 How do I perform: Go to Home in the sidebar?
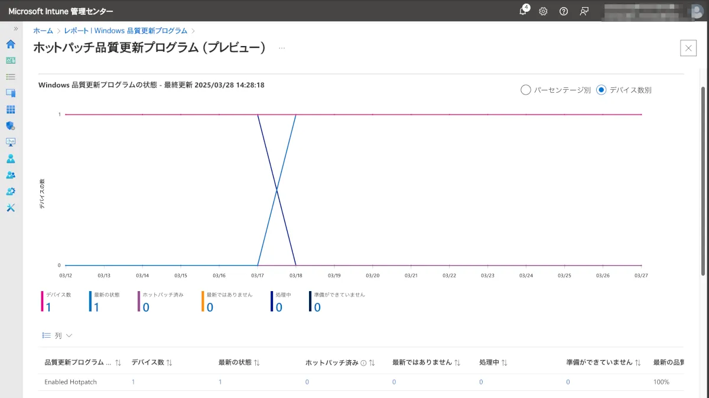(11, 44)
